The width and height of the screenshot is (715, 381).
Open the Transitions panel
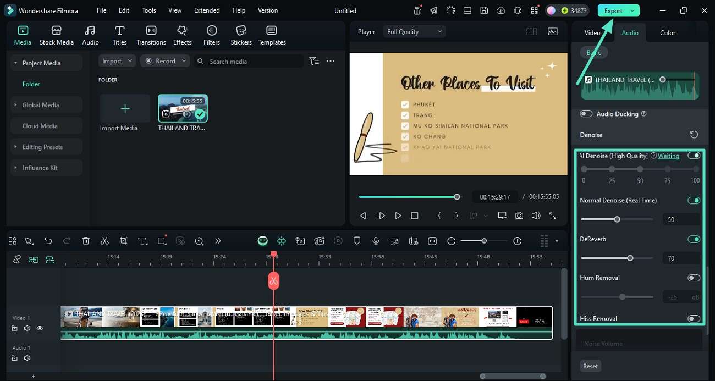tap(151, 35)
